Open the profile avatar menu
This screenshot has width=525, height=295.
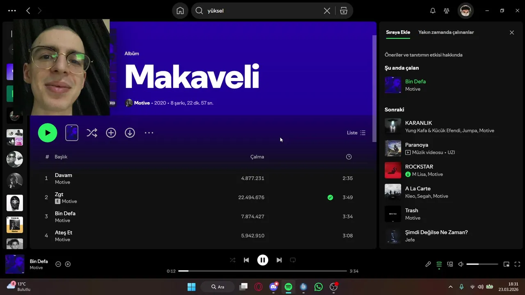coord(466,11)
